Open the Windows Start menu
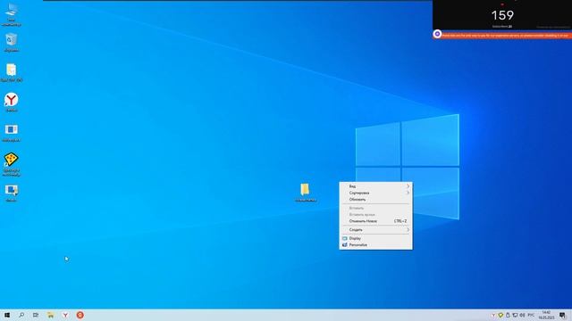The height and width of the screenshot is (321, 572). point(7,315)
